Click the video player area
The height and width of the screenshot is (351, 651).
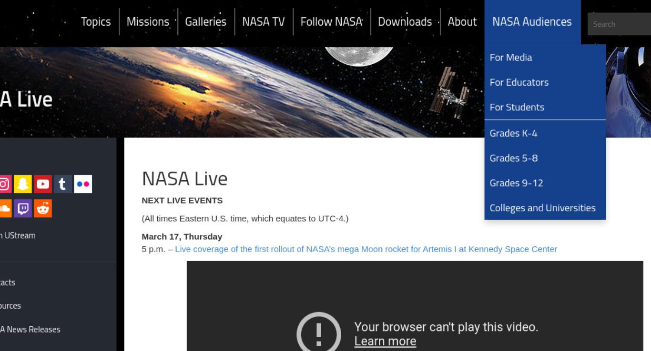point(415,306)
